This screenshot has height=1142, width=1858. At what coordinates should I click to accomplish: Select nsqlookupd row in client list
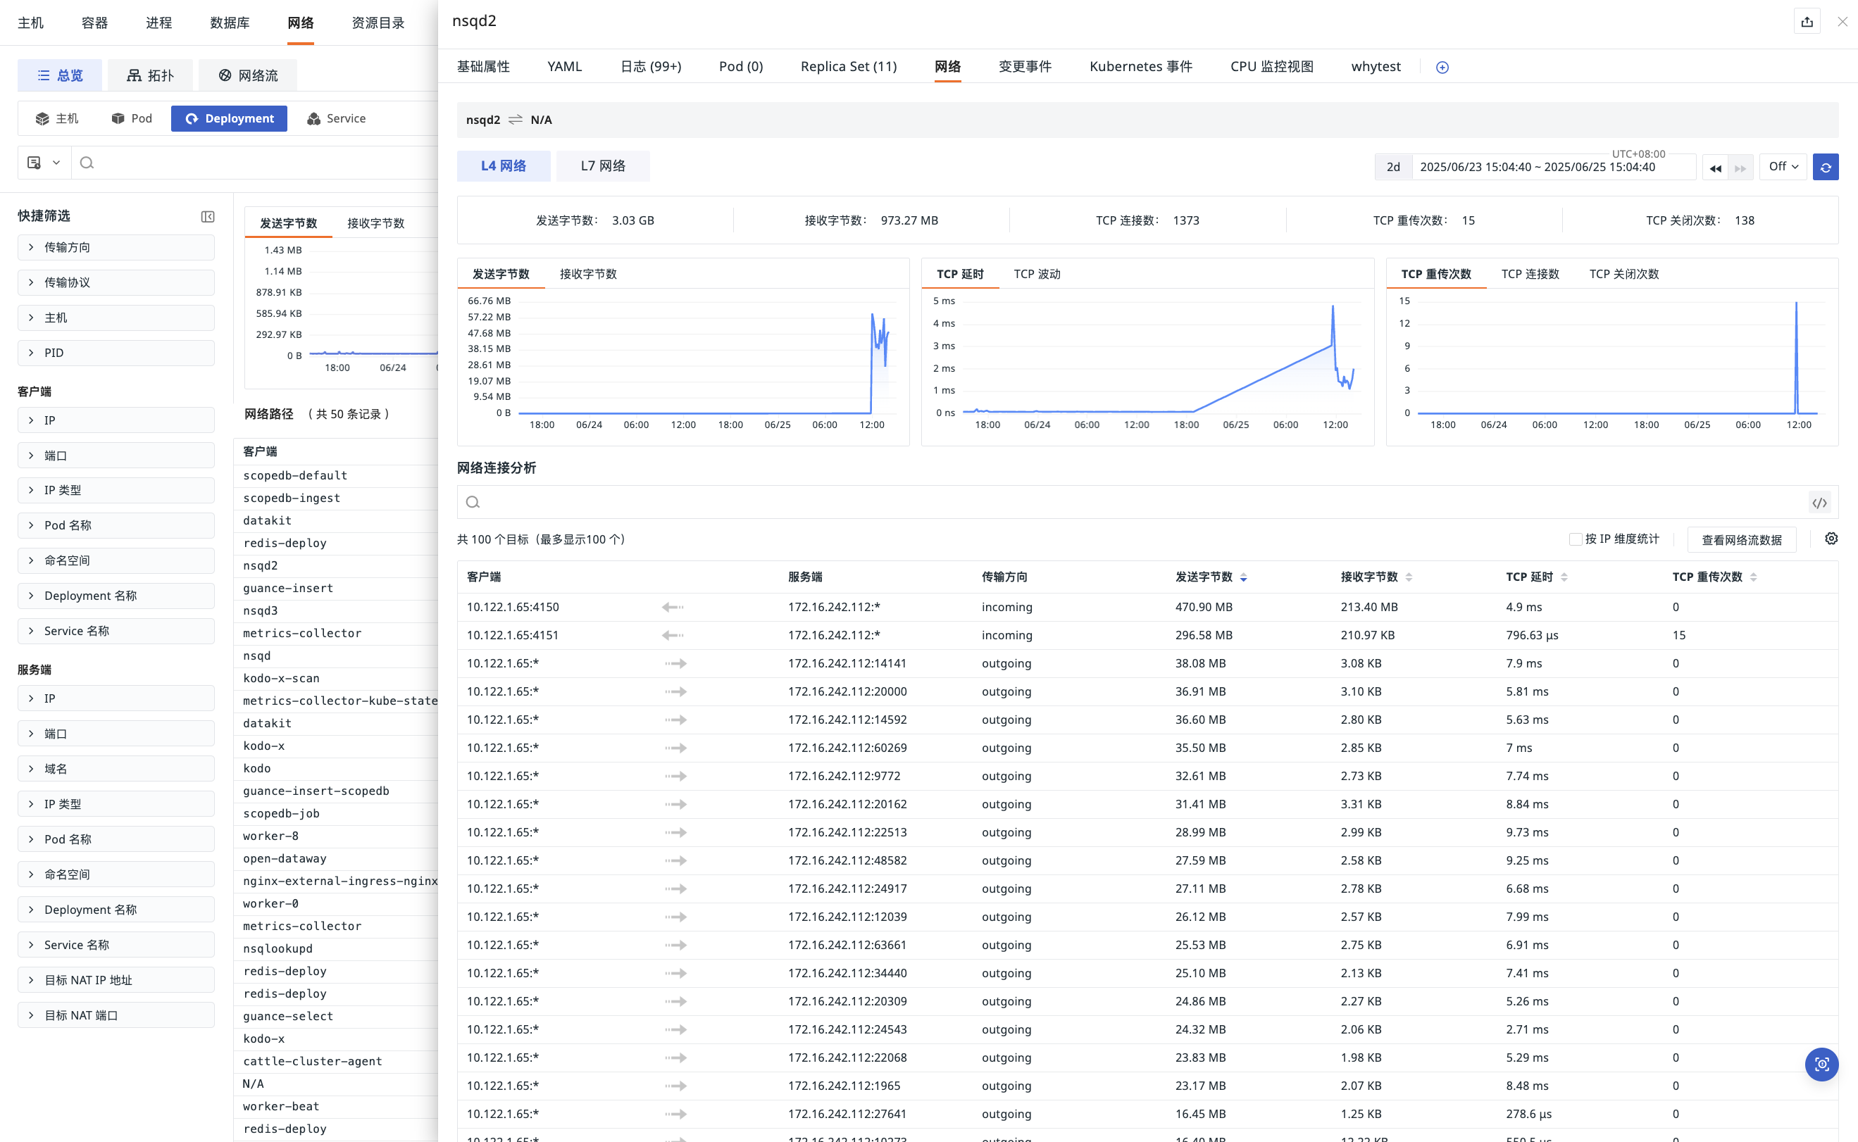click(337, 948)
